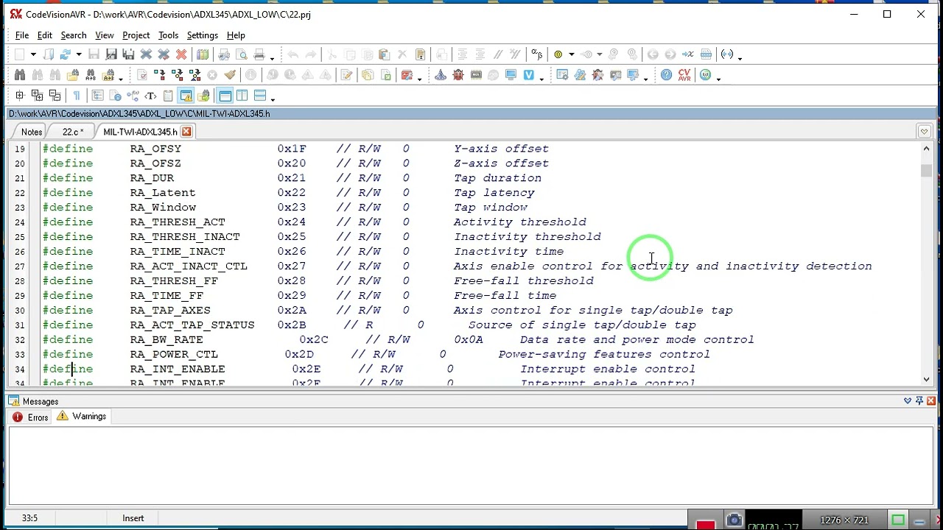This screenshot has height=530, width=943.
Task: Close the MIL-TWI-ADXL345.h tab
Action: (186, 132)
